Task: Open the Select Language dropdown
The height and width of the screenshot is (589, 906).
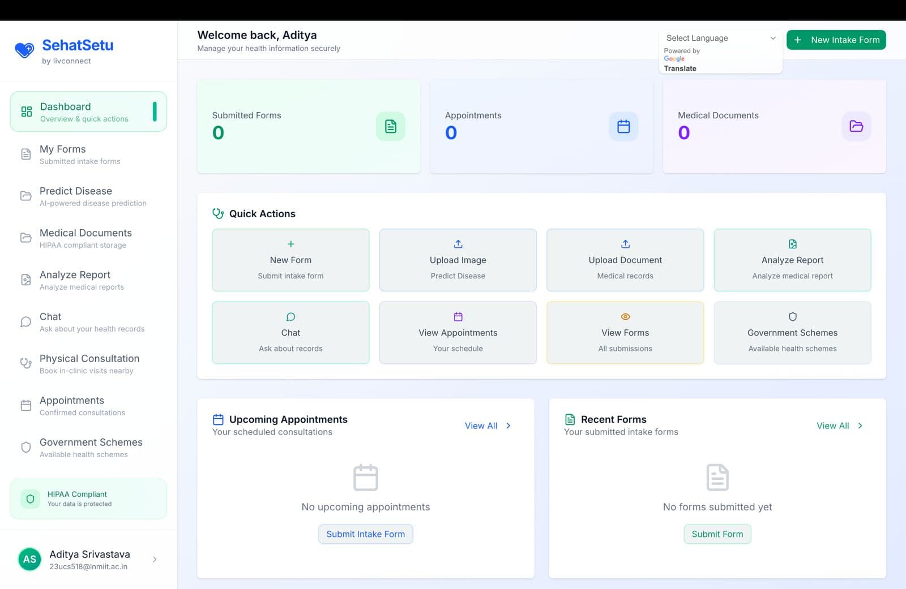Action: pos(720,38)
